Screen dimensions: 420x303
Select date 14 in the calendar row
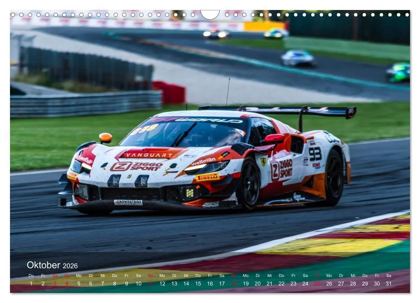pyautogui.click(x=186, y=284)
